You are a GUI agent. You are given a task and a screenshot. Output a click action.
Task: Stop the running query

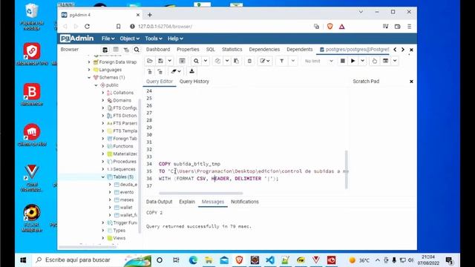(343, 61)
